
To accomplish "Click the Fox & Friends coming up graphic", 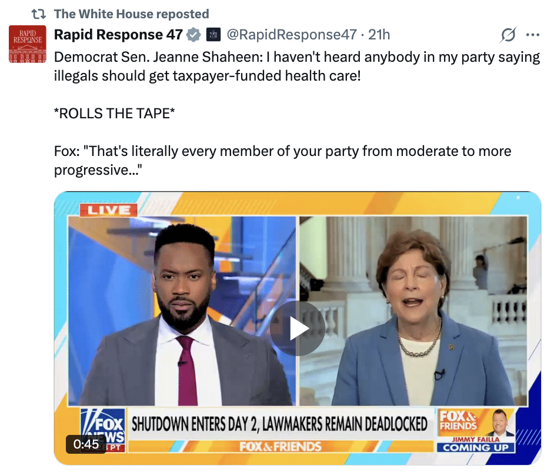I will (476, 430).
